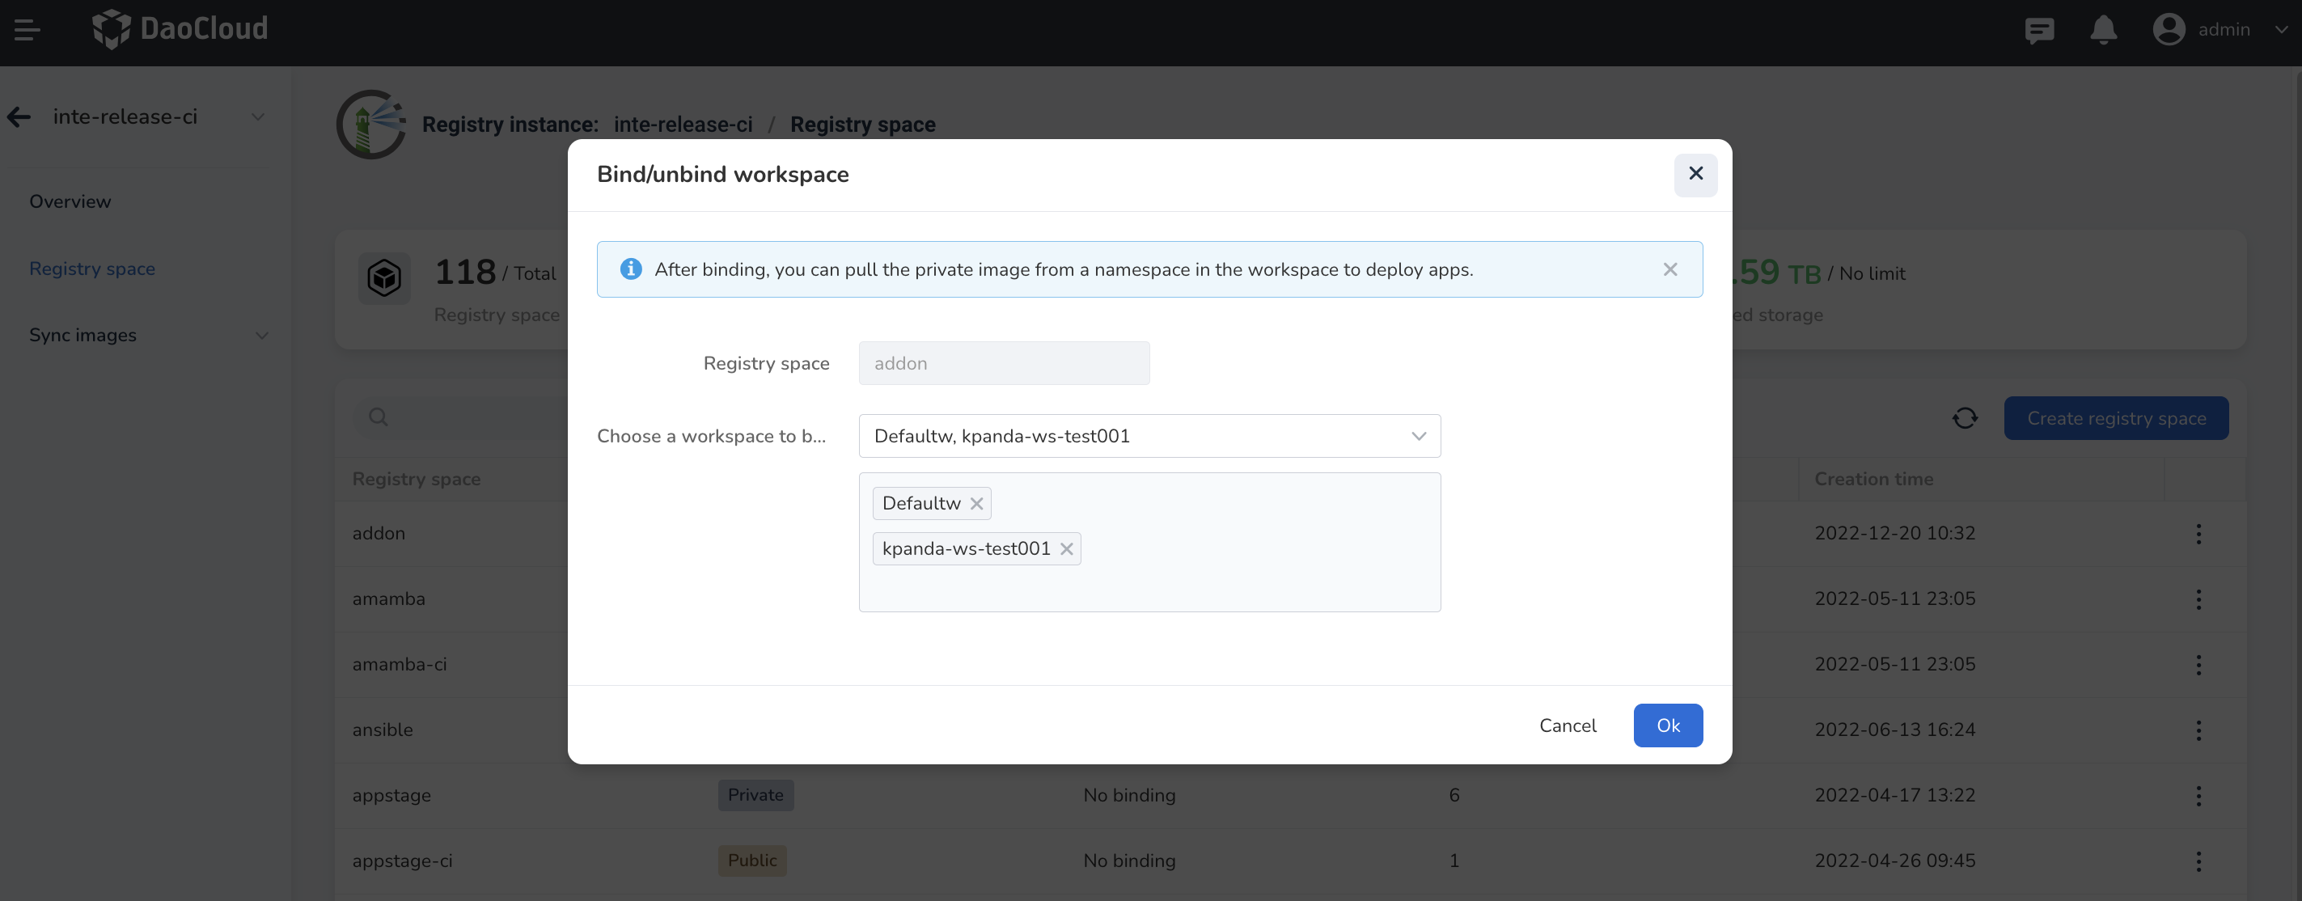
Task: Click inte-release-ci in the breadcrumb
Action: point(683,125)
